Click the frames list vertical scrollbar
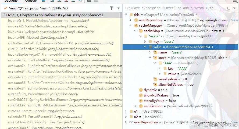Viewport: 239px width, 129px height. click(x=121, y=53)
